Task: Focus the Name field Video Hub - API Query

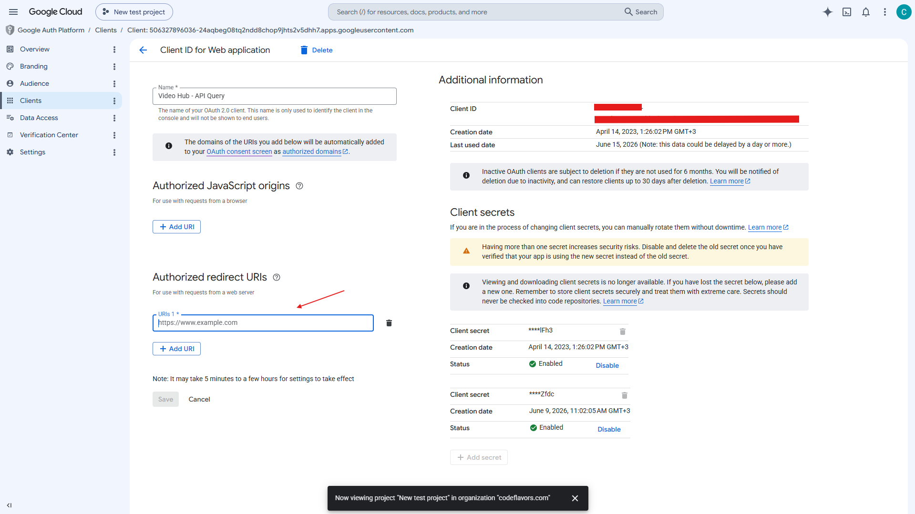Action: [275, 96]
